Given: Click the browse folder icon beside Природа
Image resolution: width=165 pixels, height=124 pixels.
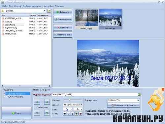Looking at the screenshot, I should [49, 11].
